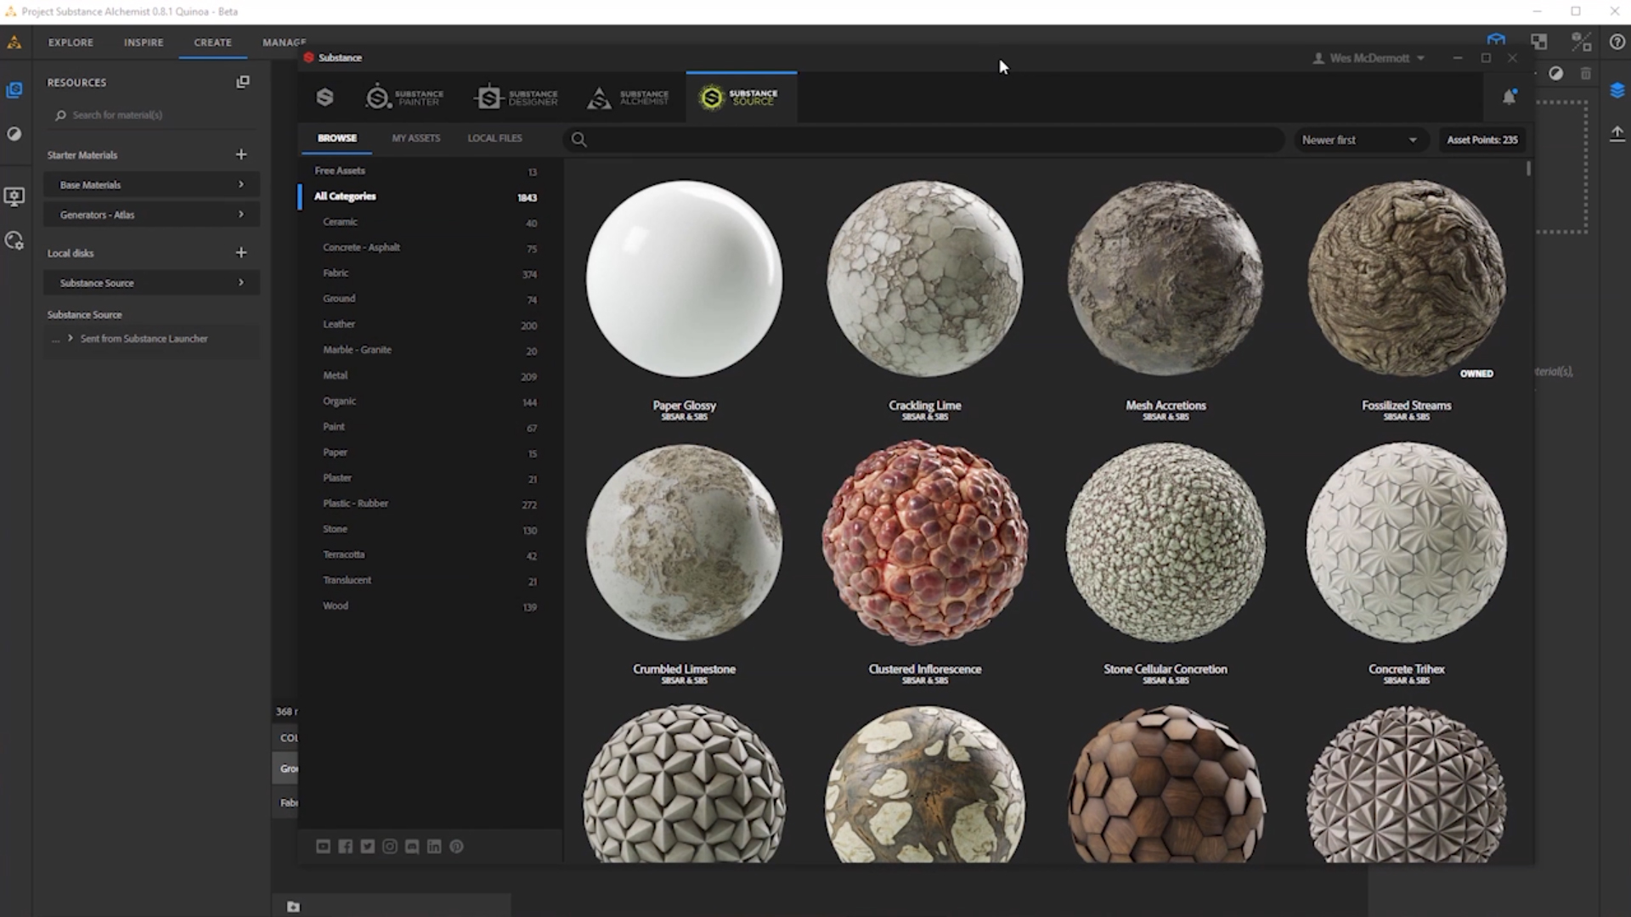Click the Facebook icon in footer

point(345,847)
